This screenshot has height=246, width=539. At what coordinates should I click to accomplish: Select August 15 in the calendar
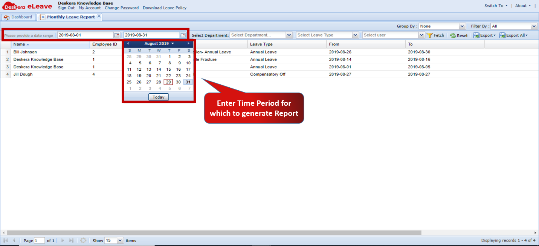click(x=168, y=69)
